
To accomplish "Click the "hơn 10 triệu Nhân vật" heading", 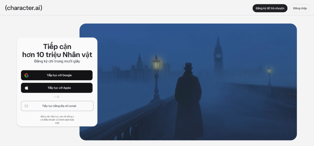I will (x=57, y=54).
